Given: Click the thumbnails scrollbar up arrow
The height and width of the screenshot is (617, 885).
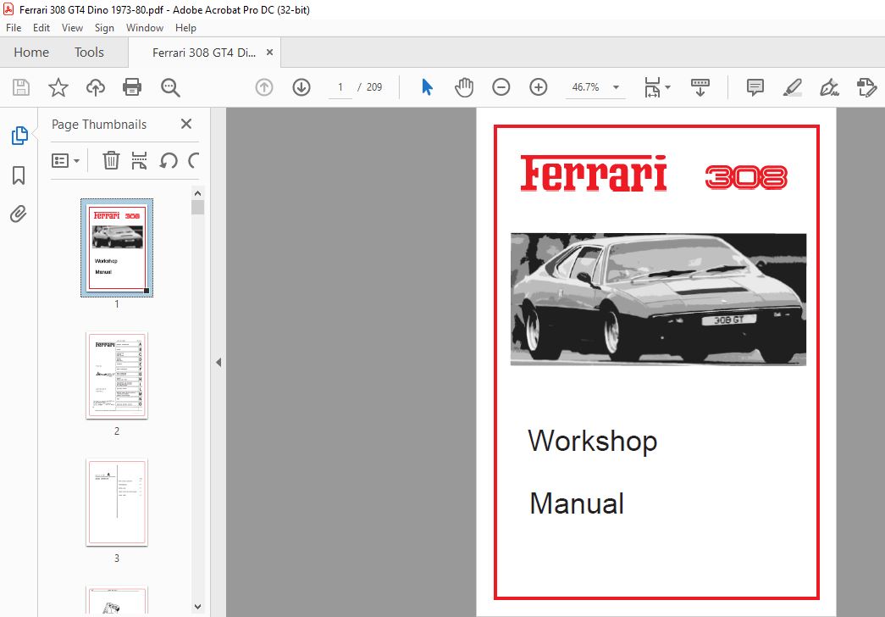Looking at the screenshot, I should 197,193.
